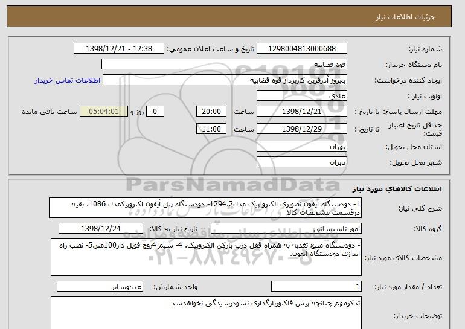
Task: Click delivery province field تهران
Action: coord(301,147)
